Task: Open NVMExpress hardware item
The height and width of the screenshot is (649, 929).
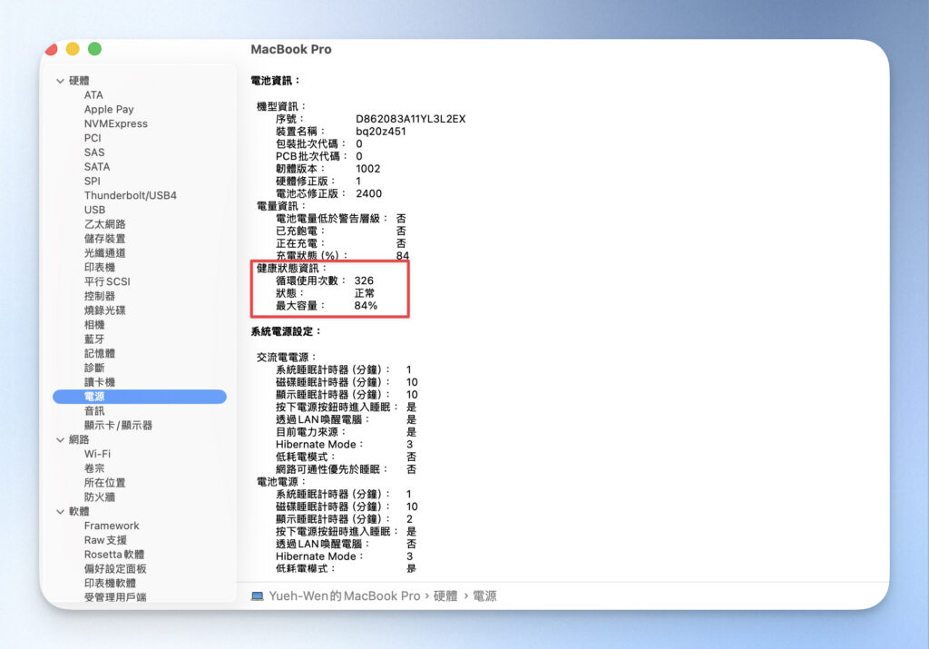Action: click(115, 123)
